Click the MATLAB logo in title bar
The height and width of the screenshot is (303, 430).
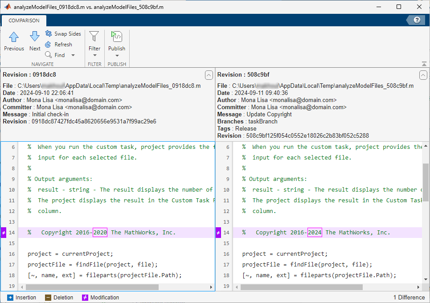(7, 7)
